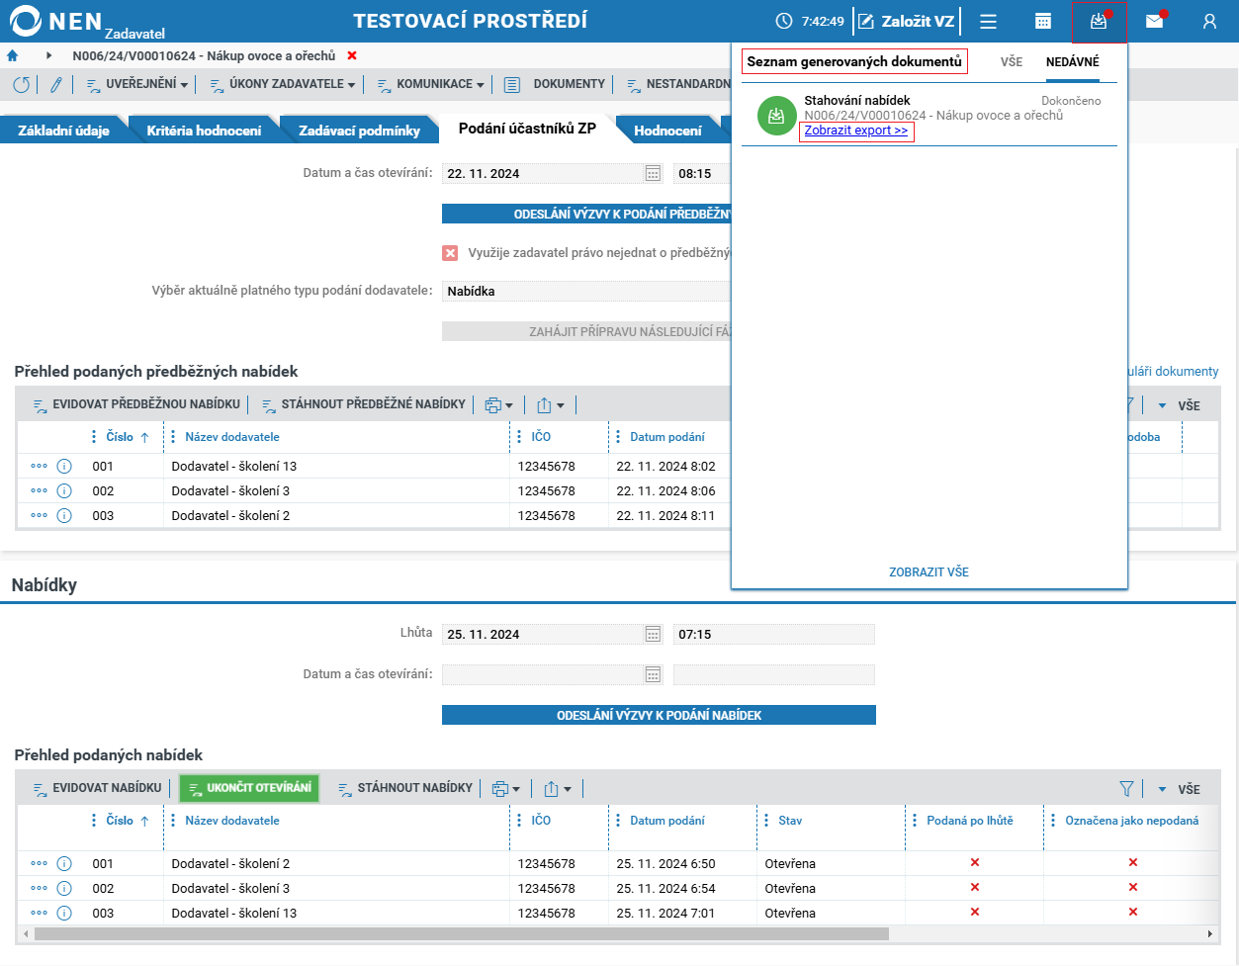Click STÁHNOUT NABÍDKY button
The width and height of the screenshot is (1239, 966).
pos(405,788)
